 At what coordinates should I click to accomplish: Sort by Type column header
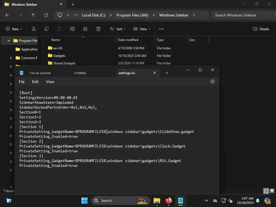click(x=160, y=40)
